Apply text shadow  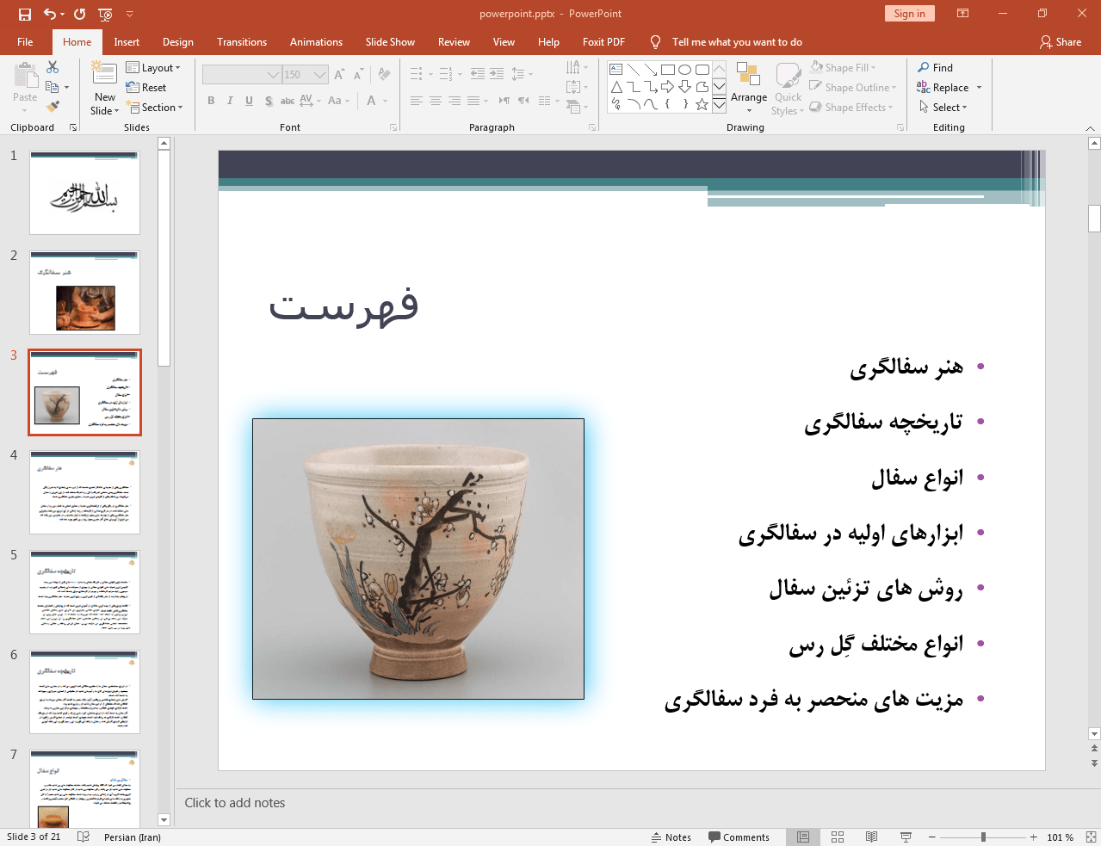pyautogui.click(x=269, y=101)
